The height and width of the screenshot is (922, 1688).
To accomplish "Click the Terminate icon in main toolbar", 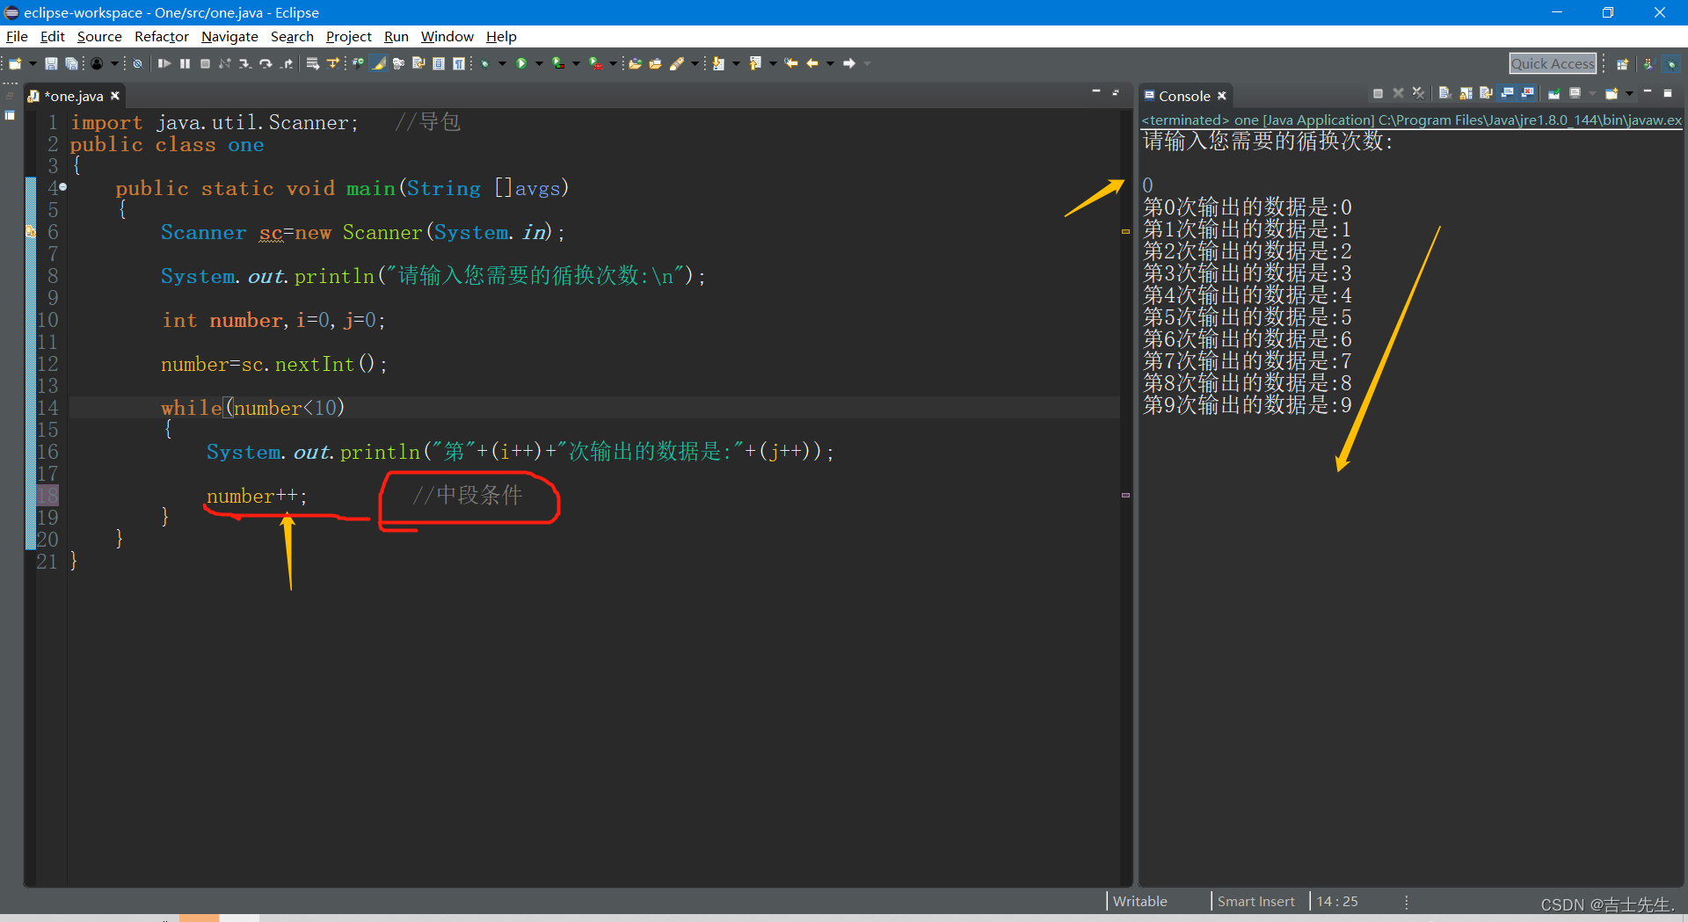I will 205,63.
